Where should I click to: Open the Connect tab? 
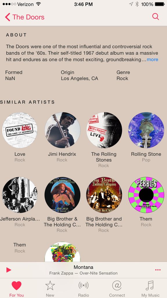(x=117, y=289)
